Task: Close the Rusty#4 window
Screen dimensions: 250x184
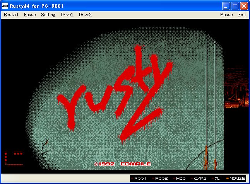Action: click(244, 6)
